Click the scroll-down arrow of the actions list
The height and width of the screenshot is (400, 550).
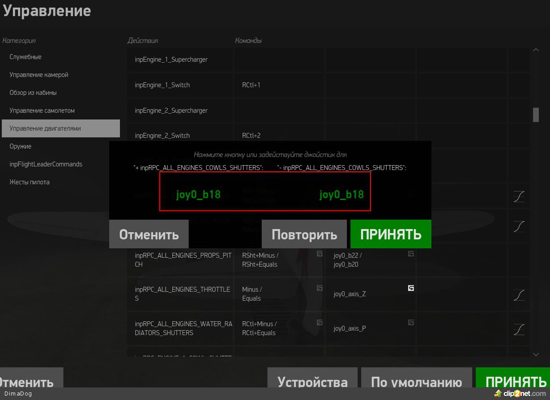(x=536, y=354)
